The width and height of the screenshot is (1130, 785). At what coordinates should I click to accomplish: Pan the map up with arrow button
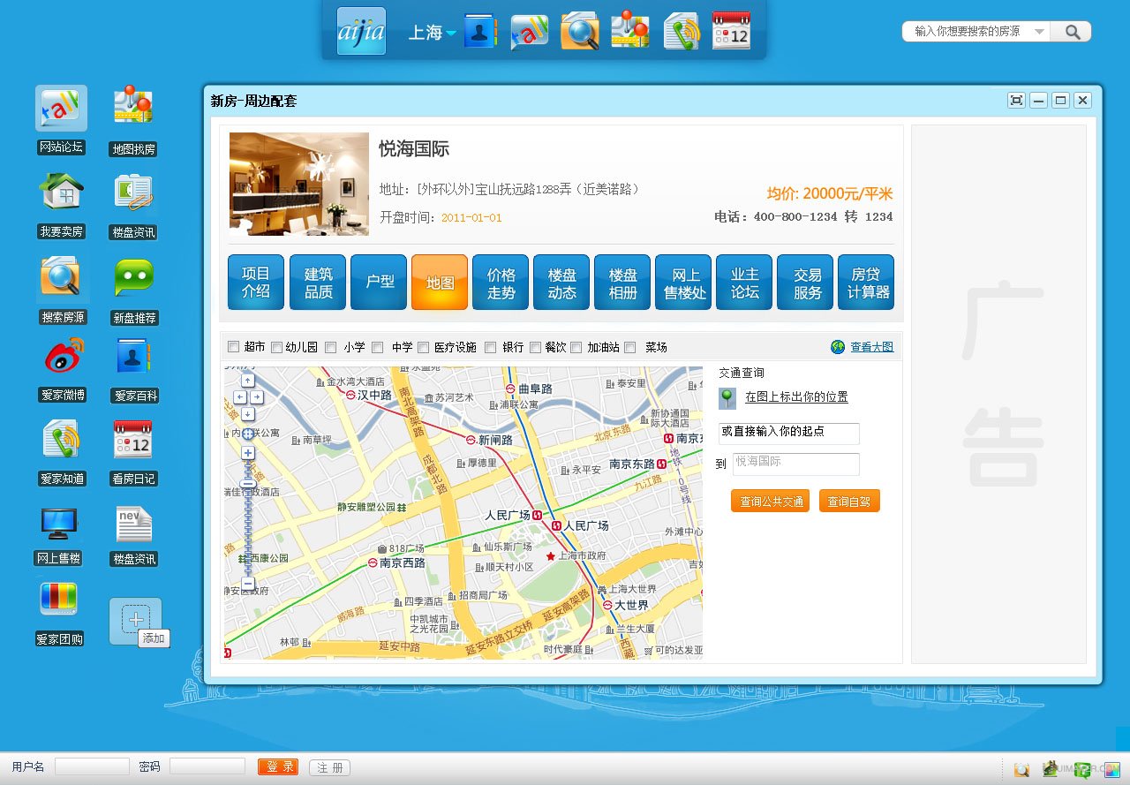[248, 381]
